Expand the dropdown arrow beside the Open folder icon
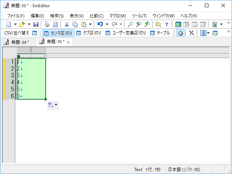The width and height of the screenshot is (232, 174). 29,24
